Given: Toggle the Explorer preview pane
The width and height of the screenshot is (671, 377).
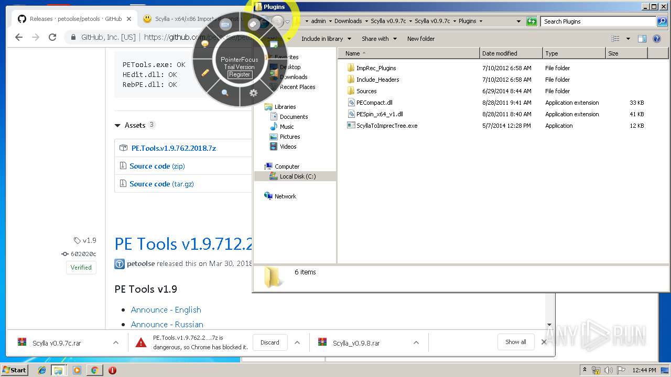Looking at the screenshot, I should click(642, 39).
